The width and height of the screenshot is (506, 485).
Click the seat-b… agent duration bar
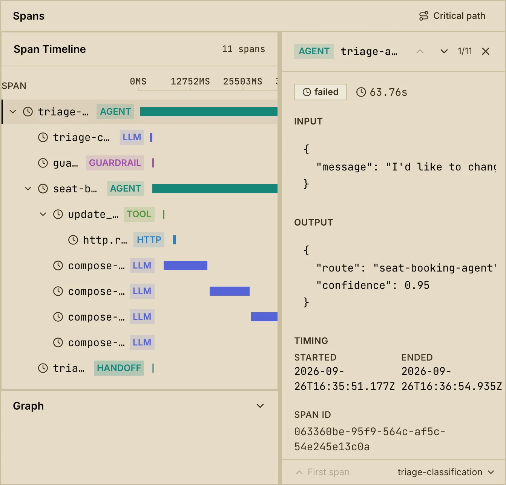(215, 189)
